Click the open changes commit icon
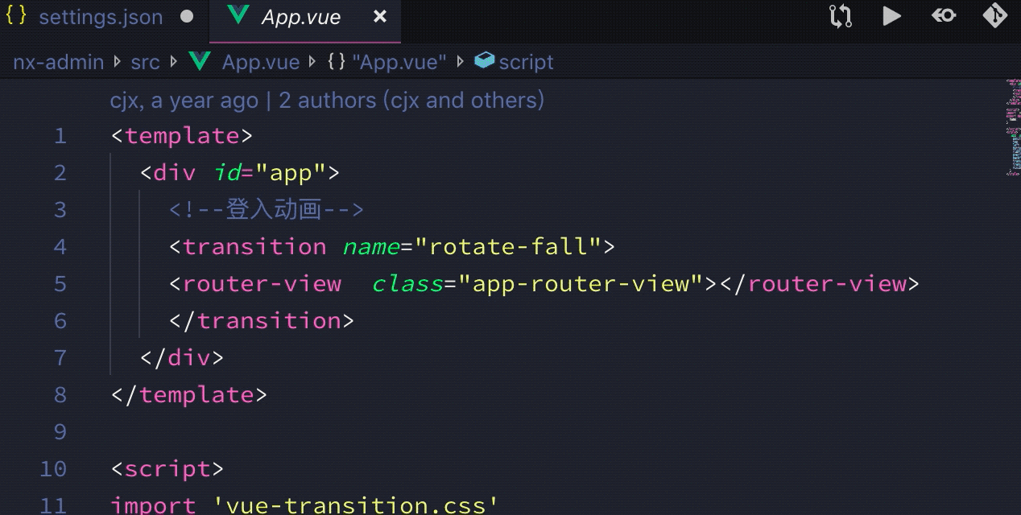 944,15
